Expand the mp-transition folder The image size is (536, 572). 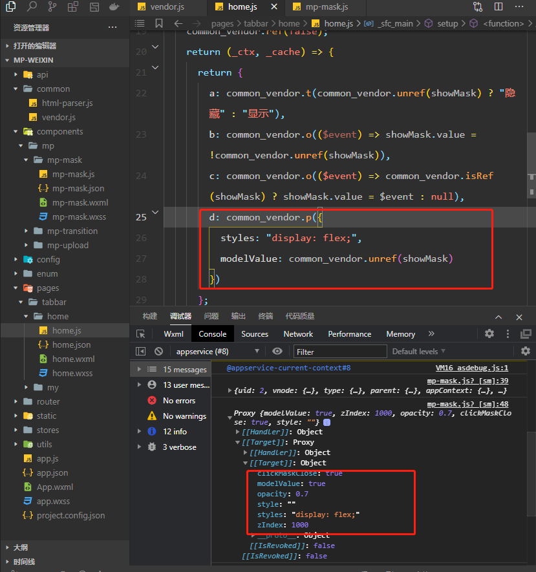pos(72,231)
